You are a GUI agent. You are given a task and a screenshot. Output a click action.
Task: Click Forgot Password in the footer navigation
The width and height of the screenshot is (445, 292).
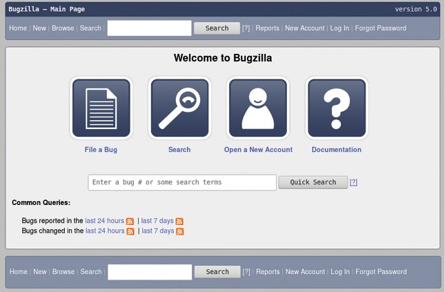coord(381,272)
